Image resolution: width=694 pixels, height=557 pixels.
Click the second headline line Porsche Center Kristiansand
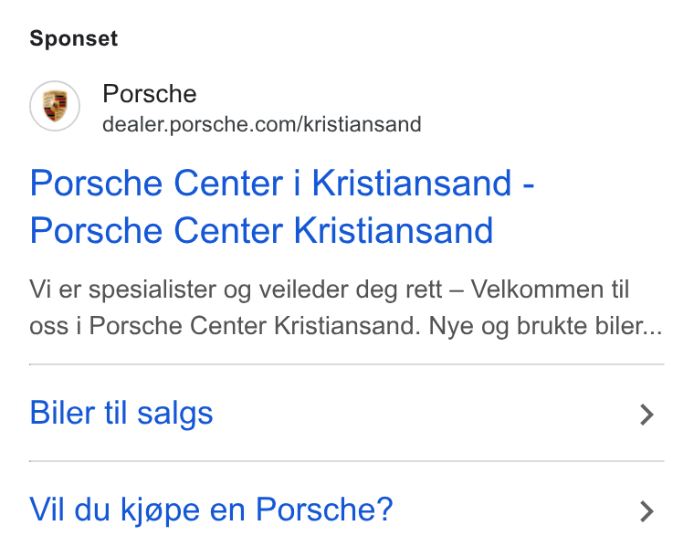coord(261,230)
